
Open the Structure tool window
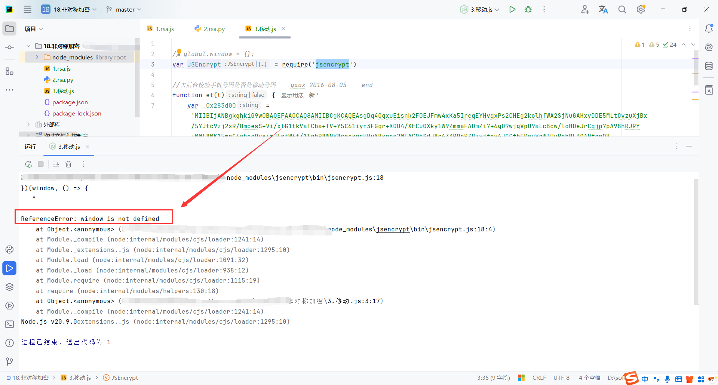(9, 71)
